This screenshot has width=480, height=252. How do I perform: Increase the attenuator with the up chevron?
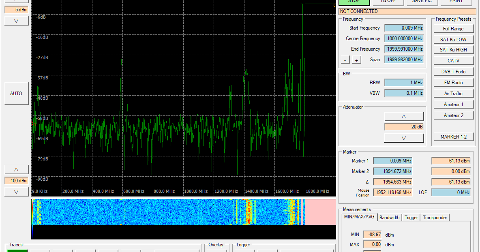click(404, 116)
